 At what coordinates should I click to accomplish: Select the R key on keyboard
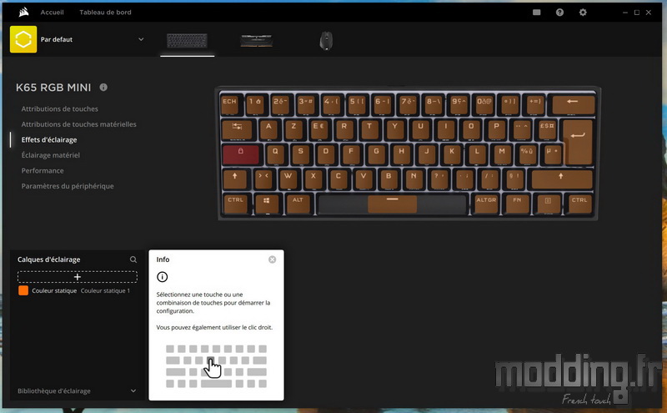(344, 129)
